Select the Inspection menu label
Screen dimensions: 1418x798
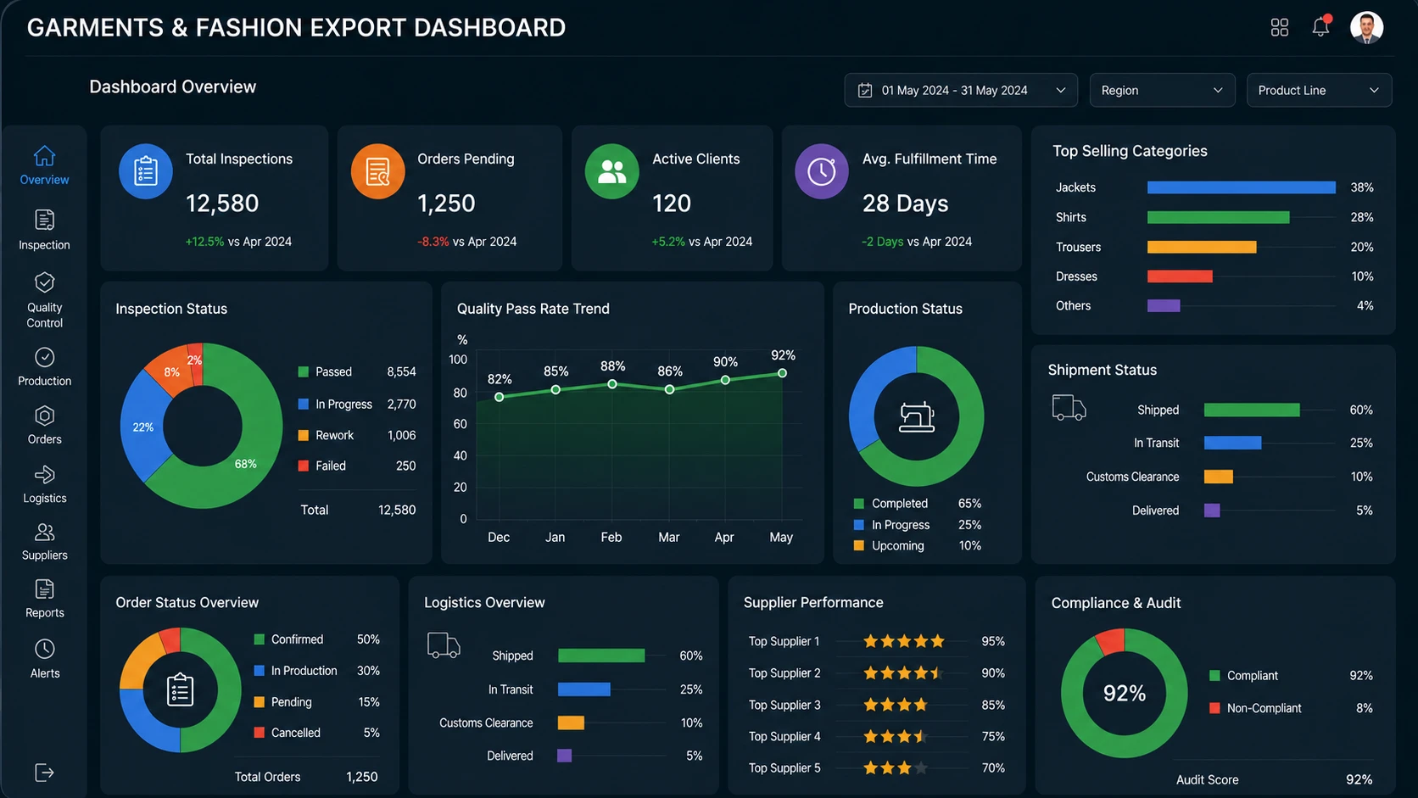44,245
